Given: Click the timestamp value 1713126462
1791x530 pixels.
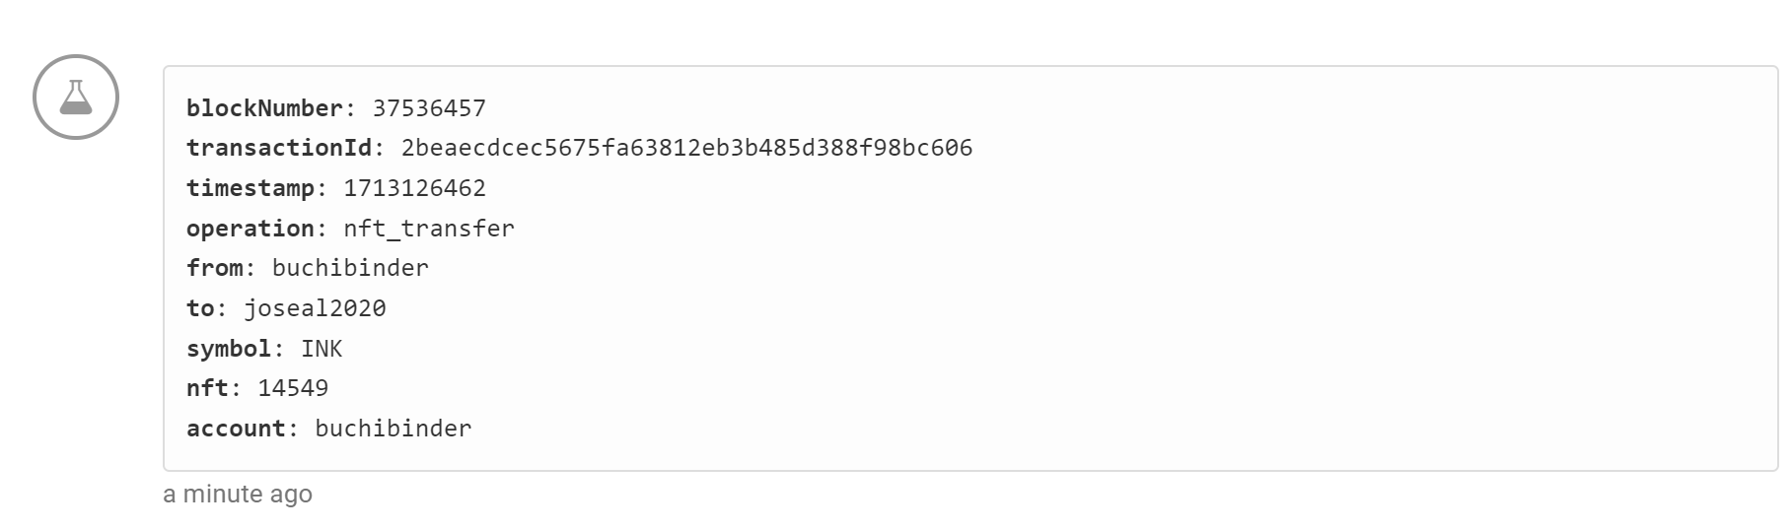Looking at the screenshot, I should [x=414, y=188].
